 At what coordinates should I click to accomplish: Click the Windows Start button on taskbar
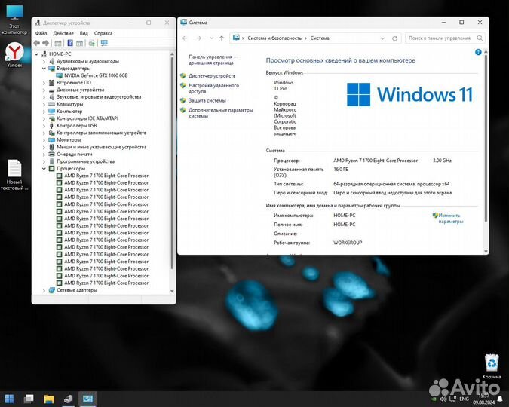point(10,398)
